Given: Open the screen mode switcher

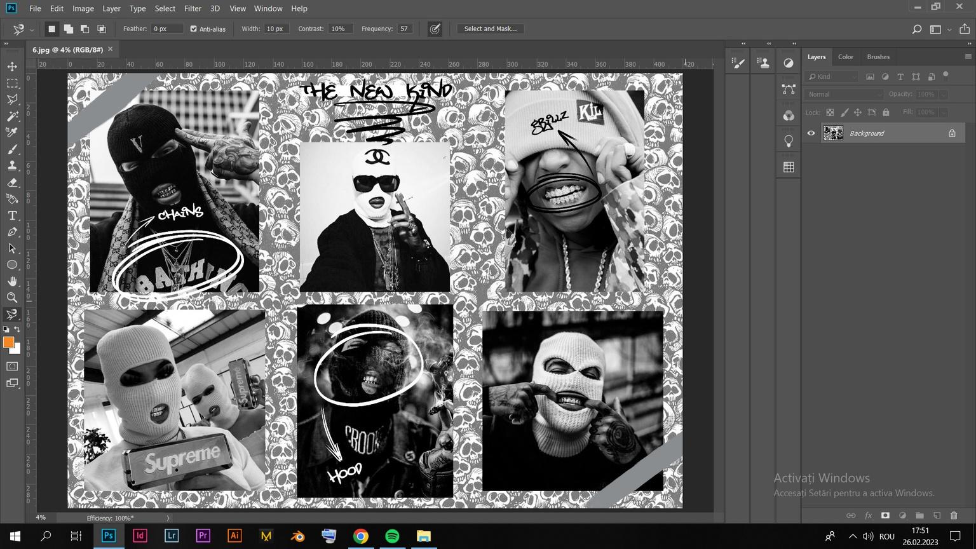Looking at the screenshot, I should [12, 383].
